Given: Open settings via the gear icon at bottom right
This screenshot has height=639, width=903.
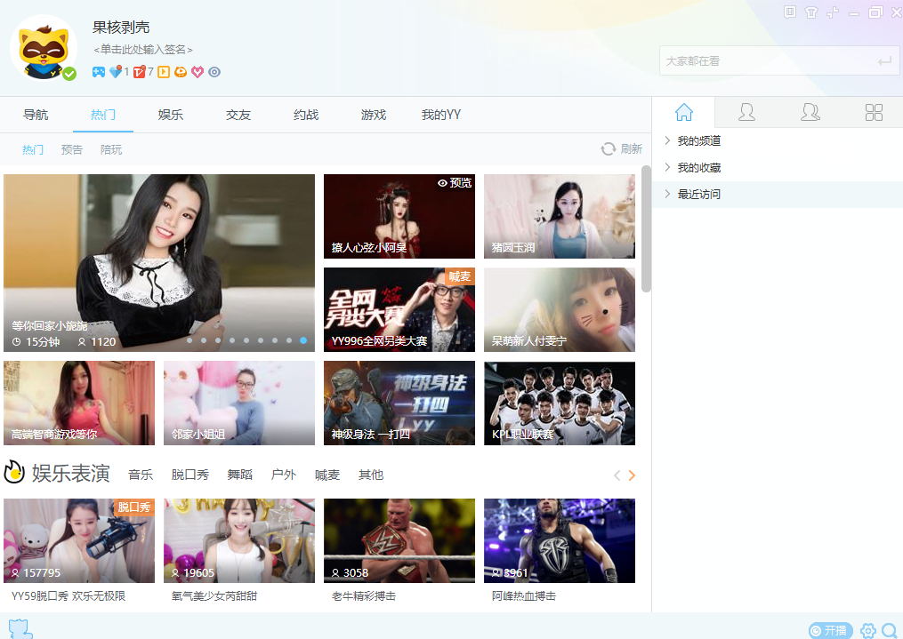Looking at the screenshot, I should click(x=867, y=629).
